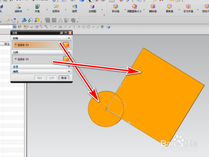Click the yellow and blue cube icon
The width and height of the screenshot is (209, 157).
click(37, 20)
